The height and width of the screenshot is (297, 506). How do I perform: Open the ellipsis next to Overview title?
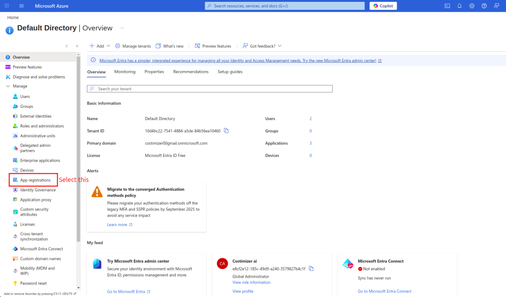pyautogui.click(x=122, y=28)
